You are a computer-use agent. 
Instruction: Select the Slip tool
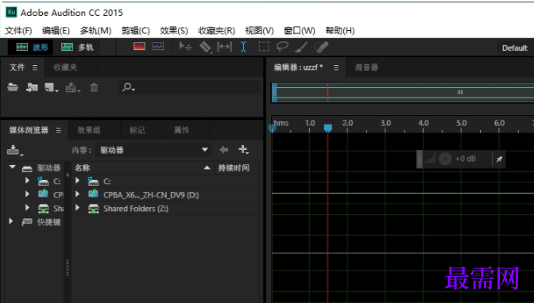point(224,47)
